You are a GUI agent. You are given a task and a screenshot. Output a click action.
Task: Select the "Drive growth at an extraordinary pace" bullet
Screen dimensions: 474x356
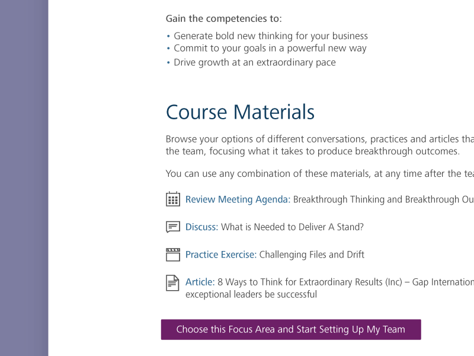(x=254, y=62)
